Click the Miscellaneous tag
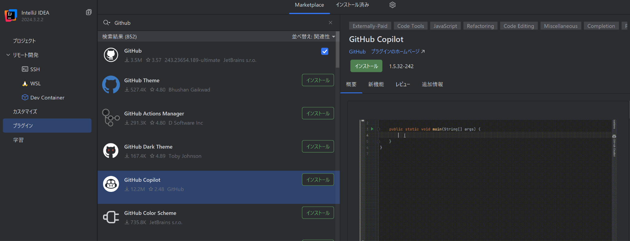The height and width of the screenshot is (241, 630). tap(560, 26)
